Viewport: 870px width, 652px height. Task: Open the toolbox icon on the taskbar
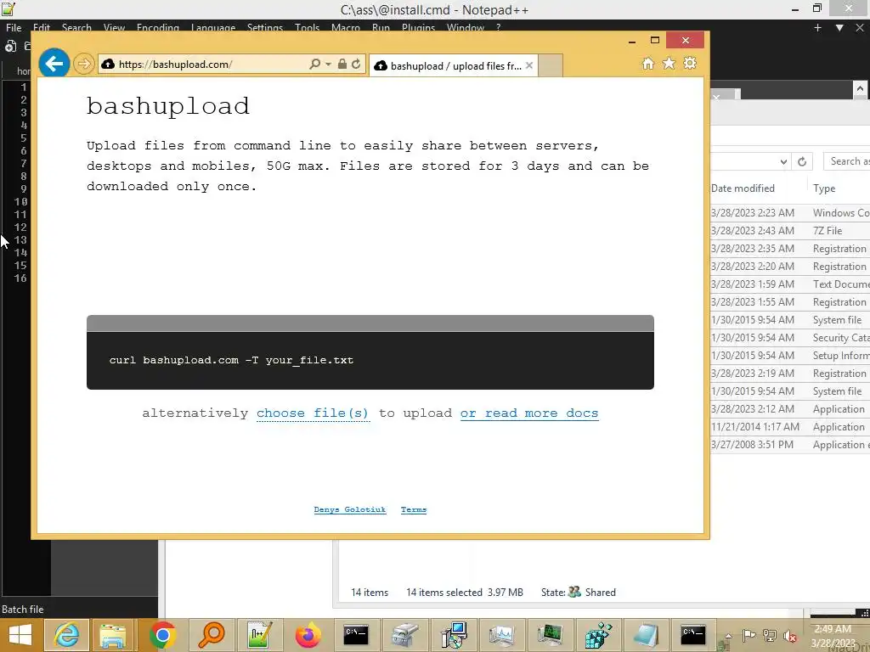pyautogui.click(x=404, y=635)
